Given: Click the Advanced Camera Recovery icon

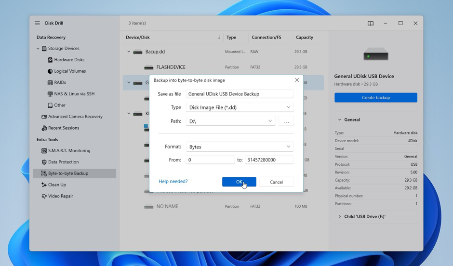Looking at the screenshot, I should (x=44, y=117).
